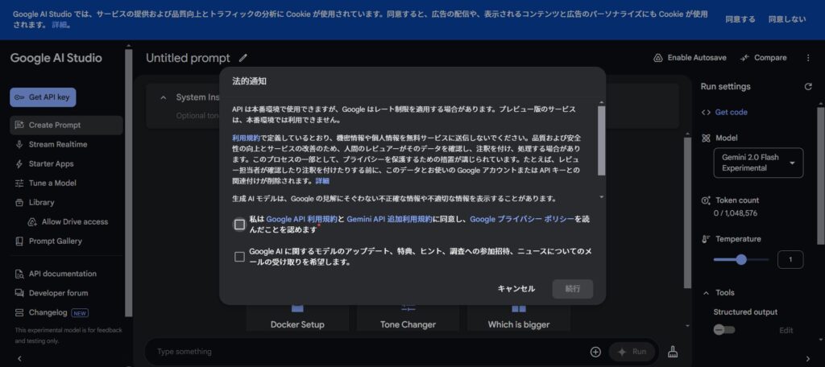825x367 pixels.
Task: Click the Allow Drive access icon
Action: tap(32, 222)
